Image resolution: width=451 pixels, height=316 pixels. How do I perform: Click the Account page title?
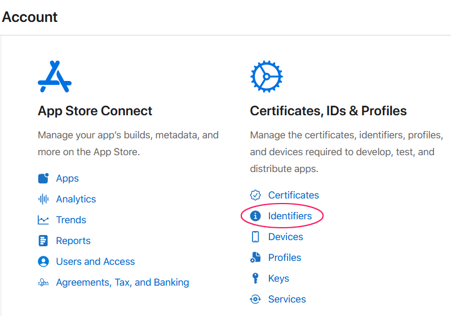pyautogui.click(x=30, y=17)
